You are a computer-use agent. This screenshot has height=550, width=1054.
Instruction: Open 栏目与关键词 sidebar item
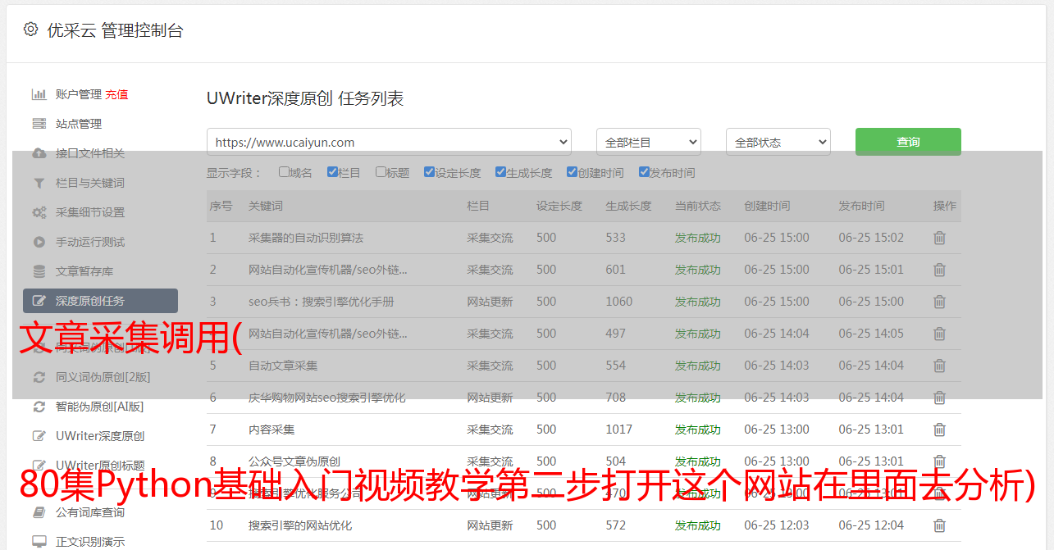coord(90,183)
